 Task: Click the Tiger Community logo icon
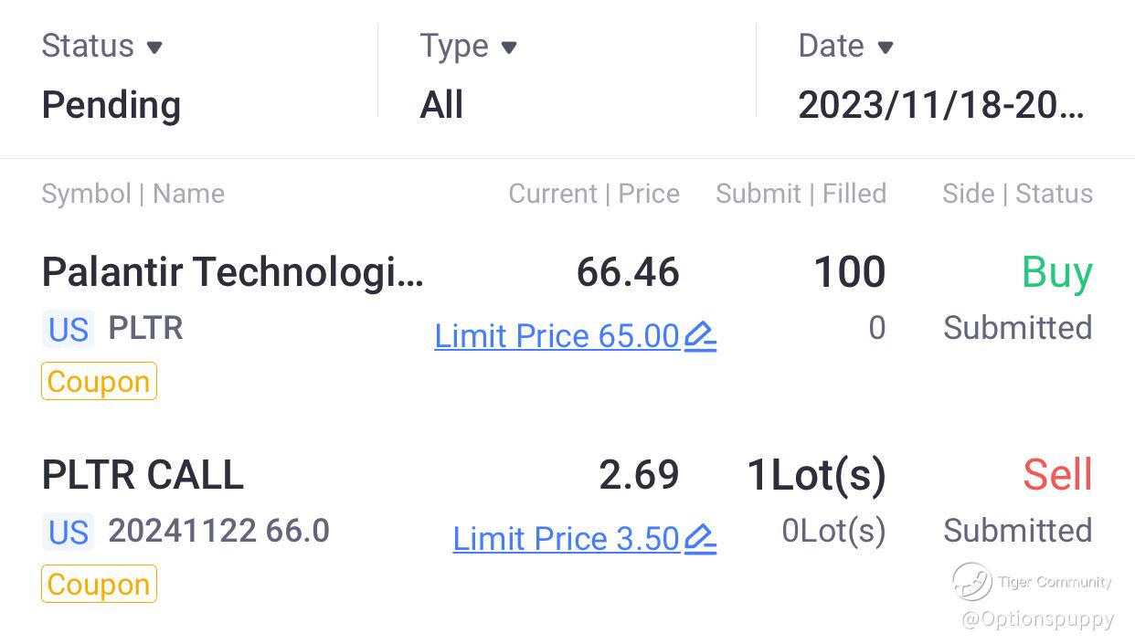[x=971, y=582]
